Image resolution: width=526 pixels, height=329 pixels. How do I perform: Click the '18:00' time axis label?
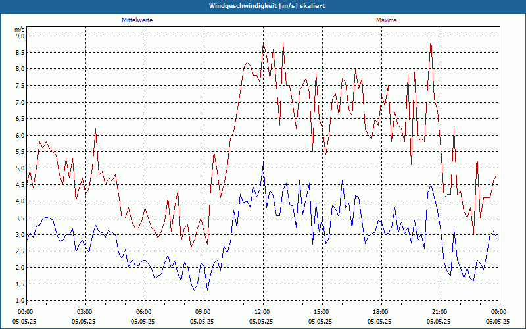coord(382,312)
